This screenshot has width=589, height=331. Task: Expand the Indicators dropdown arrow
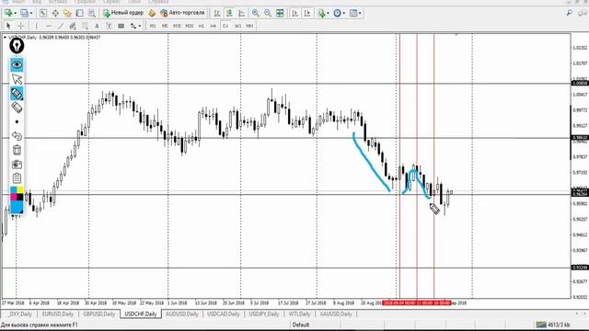(328, 13)
